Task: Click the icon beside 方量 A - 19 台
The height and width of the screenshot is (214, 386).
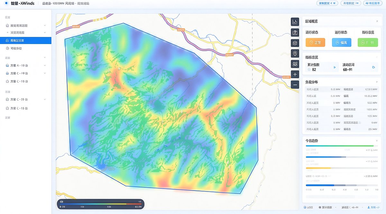Action: click(7, 65)
